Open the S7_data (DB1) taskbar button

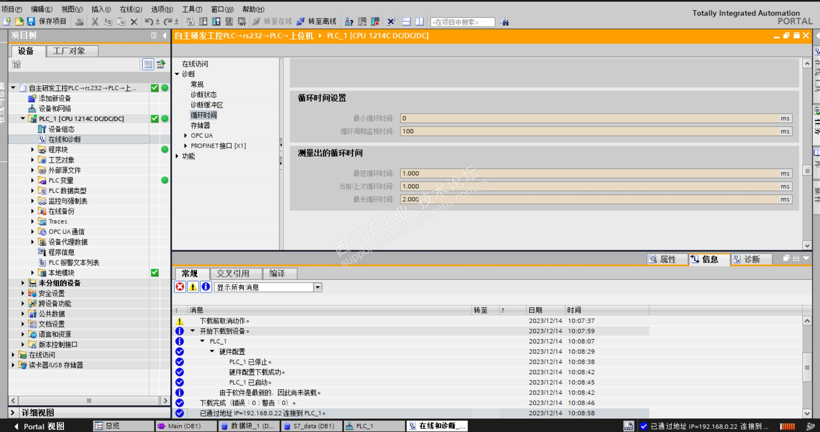(x=311, y=426)
